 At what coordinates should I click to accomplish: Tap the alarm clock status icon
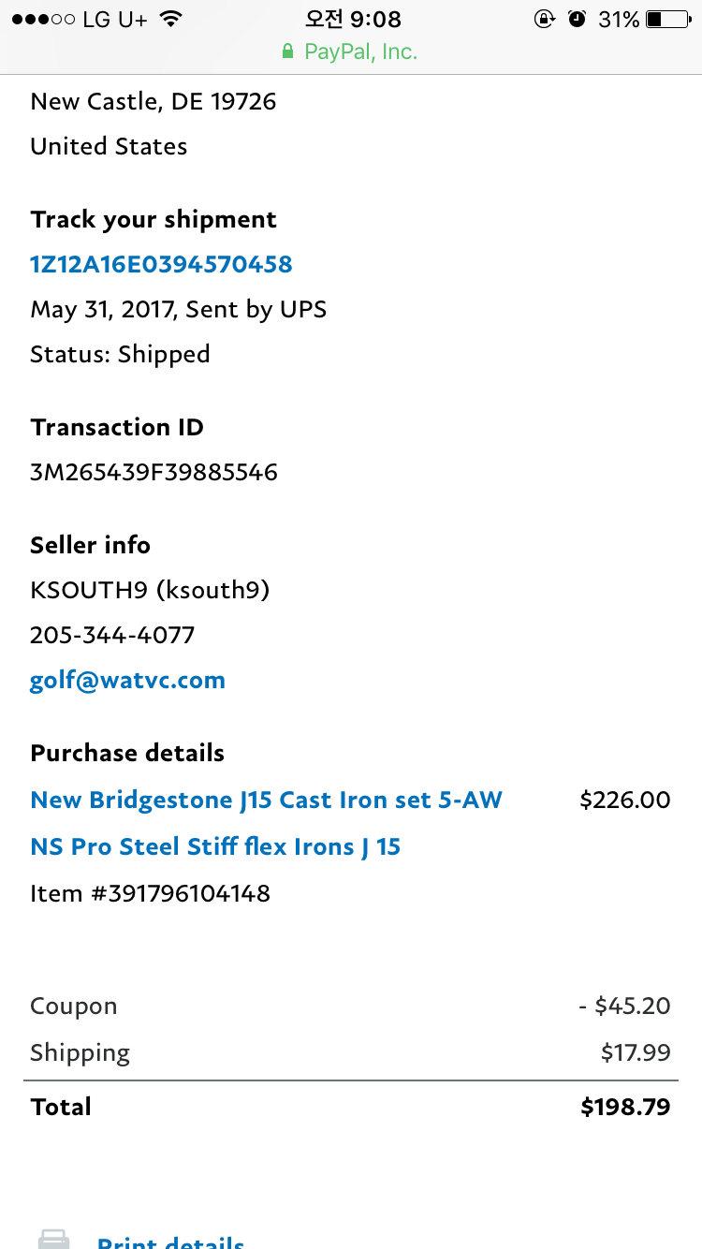click(578, 19)
